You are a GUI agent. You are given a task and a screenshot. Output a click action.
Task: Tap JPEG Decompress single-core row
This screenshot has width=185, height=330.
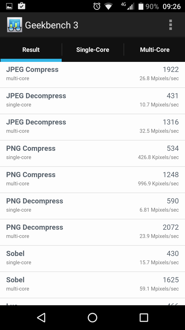[x=92, y=100]
